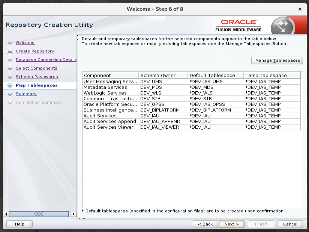This screenshot has width=309, height=232.
Task: Select the Business Intelligence... component cell
Action: point(111,110)
